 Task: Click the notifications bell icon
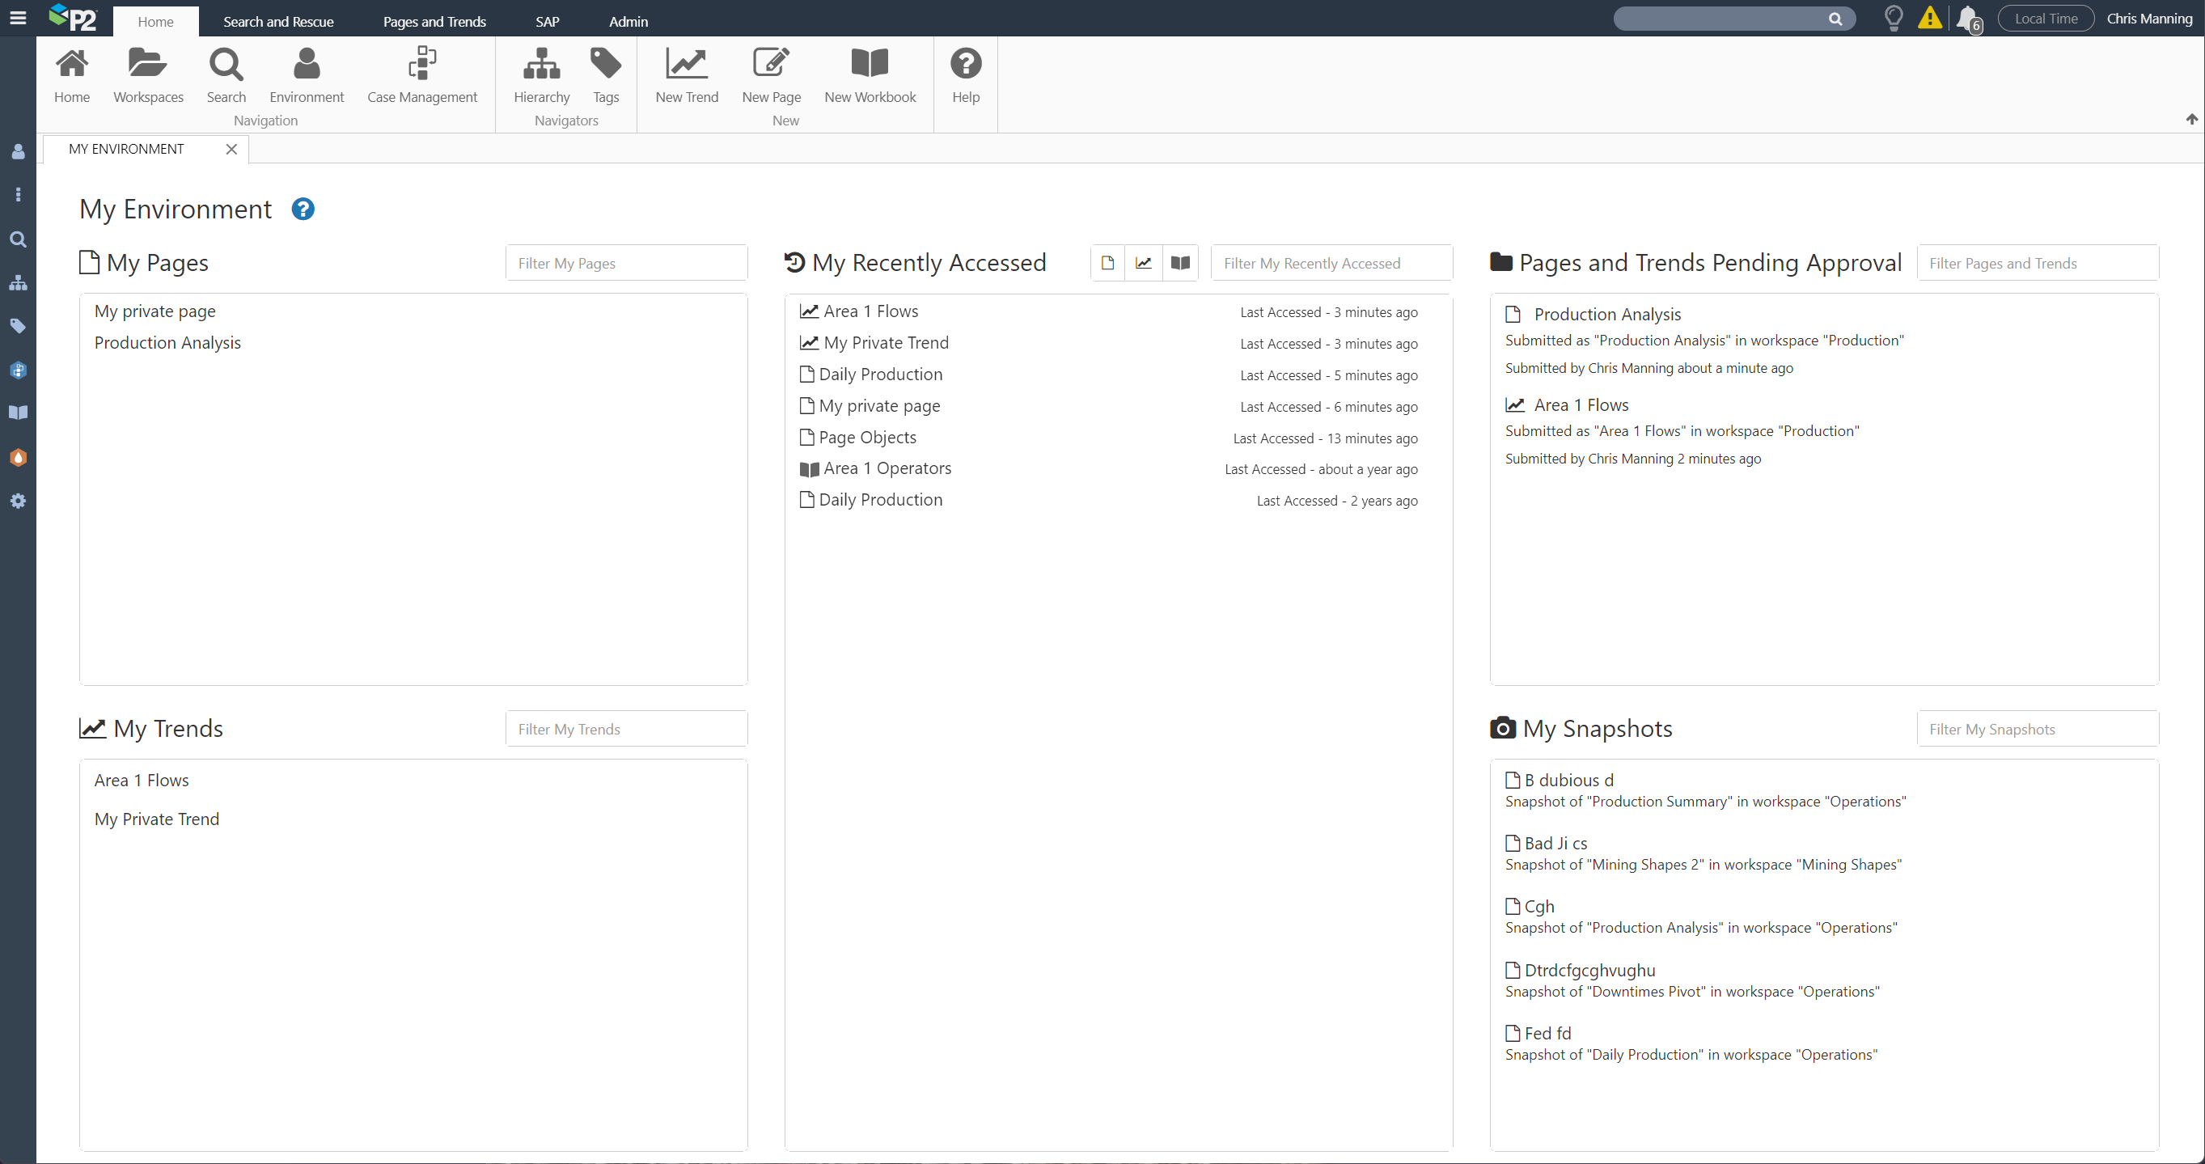coord(1968,18)
